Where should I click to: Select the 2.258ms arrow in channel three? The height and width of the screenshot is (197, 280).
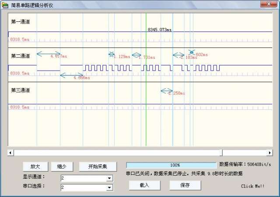166,91
